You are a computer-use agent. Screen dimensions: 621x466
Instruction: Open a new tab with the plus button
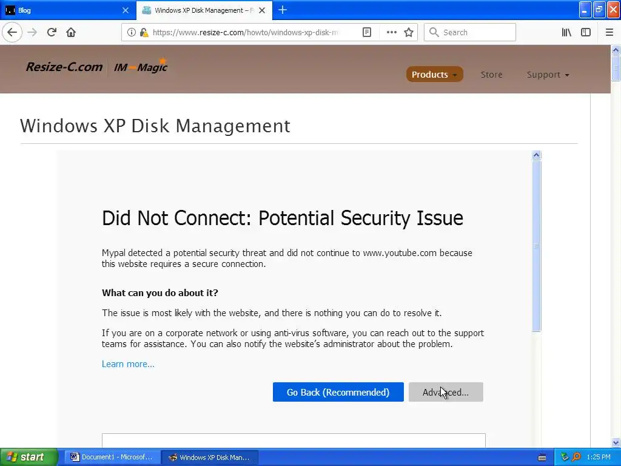tap(283, 10)
